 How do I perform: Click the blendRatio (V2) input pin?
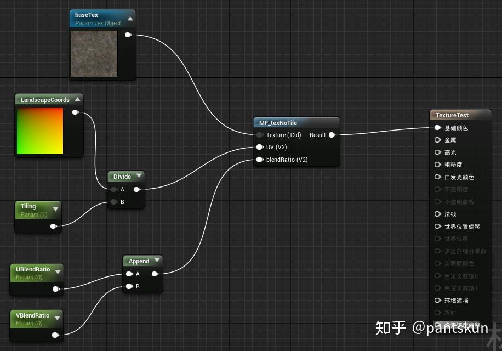coord(260,160)
